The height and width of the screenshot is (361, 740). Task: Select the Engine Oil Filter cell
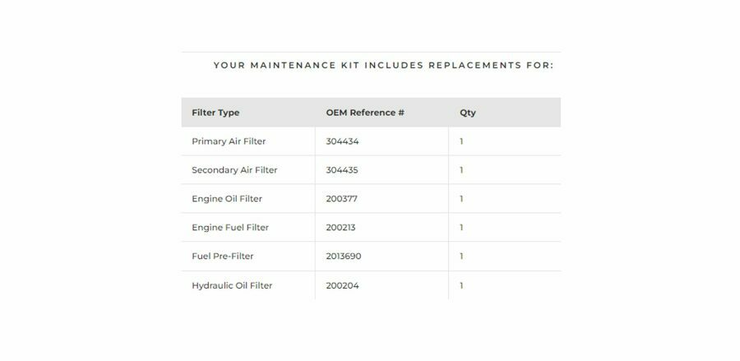tap(227, 199)
